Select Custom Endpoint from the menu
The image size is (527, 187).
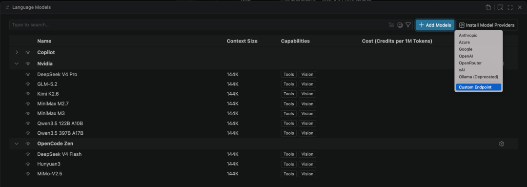tap(479, 87)
